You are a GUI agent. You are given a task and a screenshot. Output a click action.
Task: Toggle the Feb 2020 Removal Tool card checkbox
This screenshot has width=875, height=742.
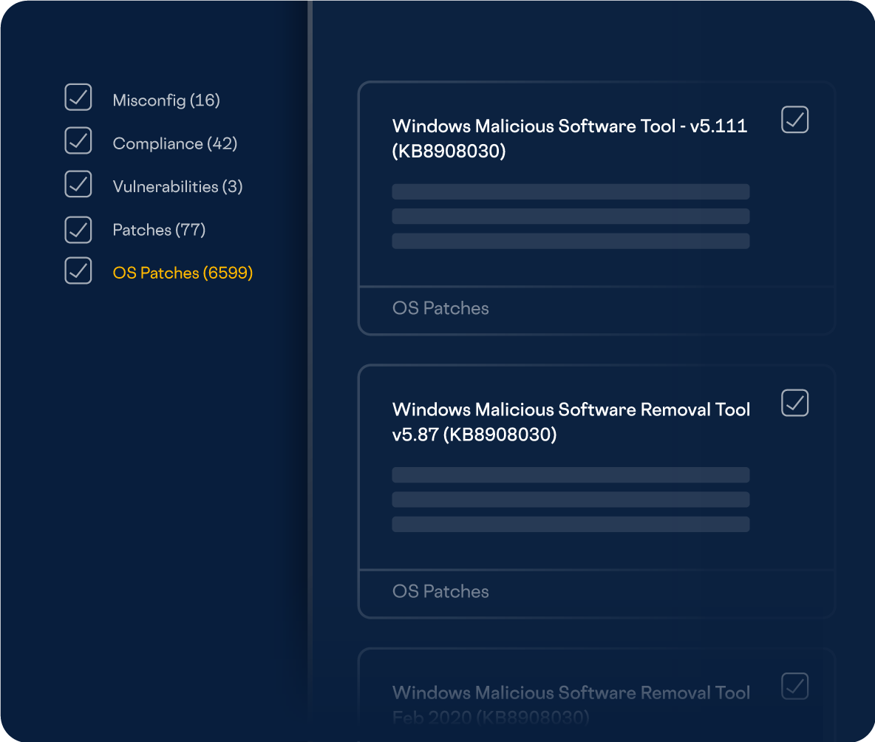pyautogui.click(x=794, y=686)
